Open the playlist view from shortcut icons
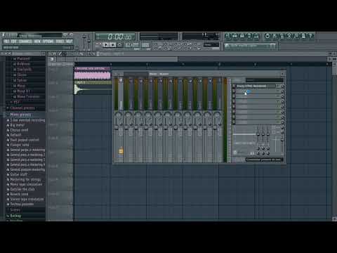The height and width of the screenshot is (253, 337). [227, 36]
